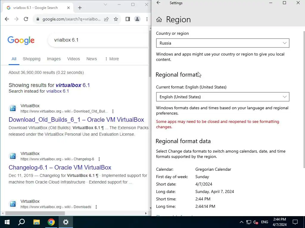This screenshot has height=228, width=305.
Task: Go to Settings home
Action: point(159,20)
